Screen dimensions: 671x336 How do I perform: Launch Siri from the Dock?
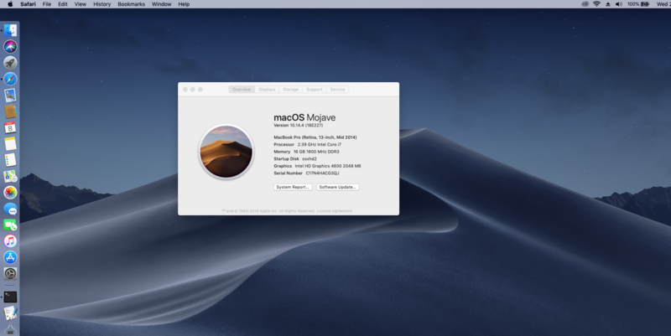[x=10, y=46]
